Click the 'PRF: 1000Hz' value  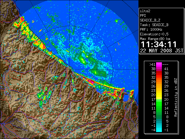tap(151, 30)
